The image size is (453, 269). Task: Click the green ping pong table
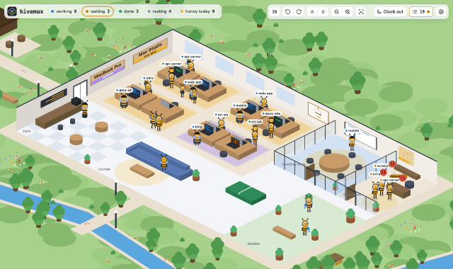pyautogui.click(x=246, y=193)
